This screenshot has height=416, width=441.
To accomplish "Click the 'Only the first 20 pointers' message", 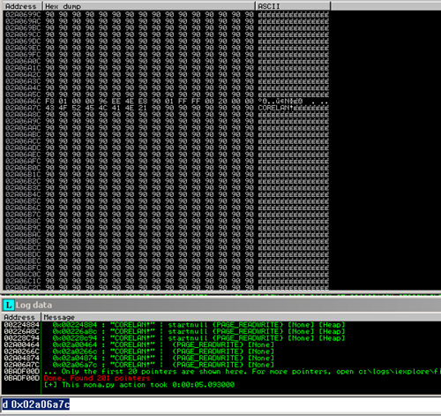I will (x=241, y=372).
